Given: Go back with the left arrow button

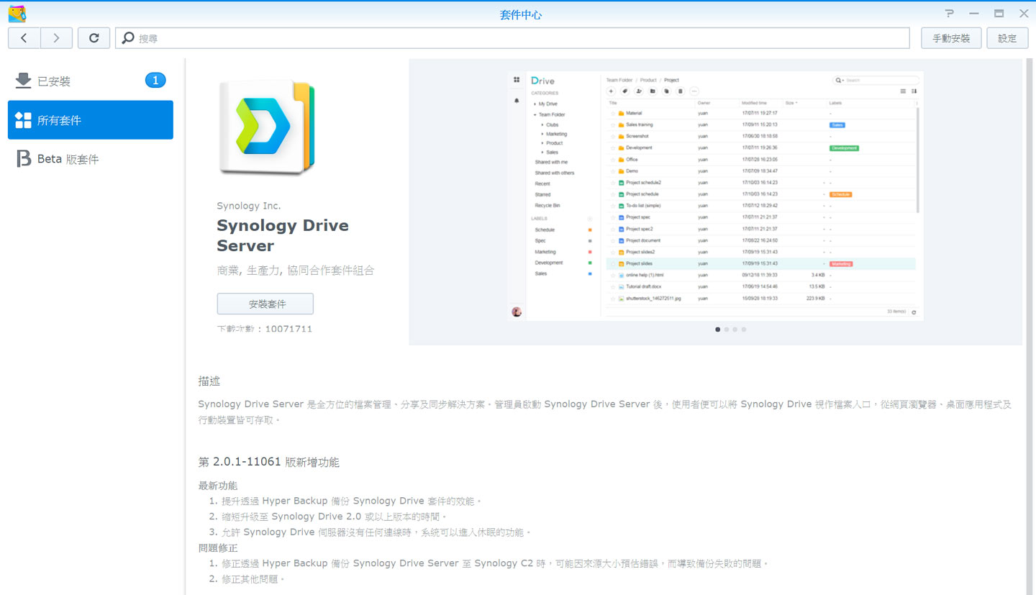Looking at the screenshot, I should [x=24, y=38].
